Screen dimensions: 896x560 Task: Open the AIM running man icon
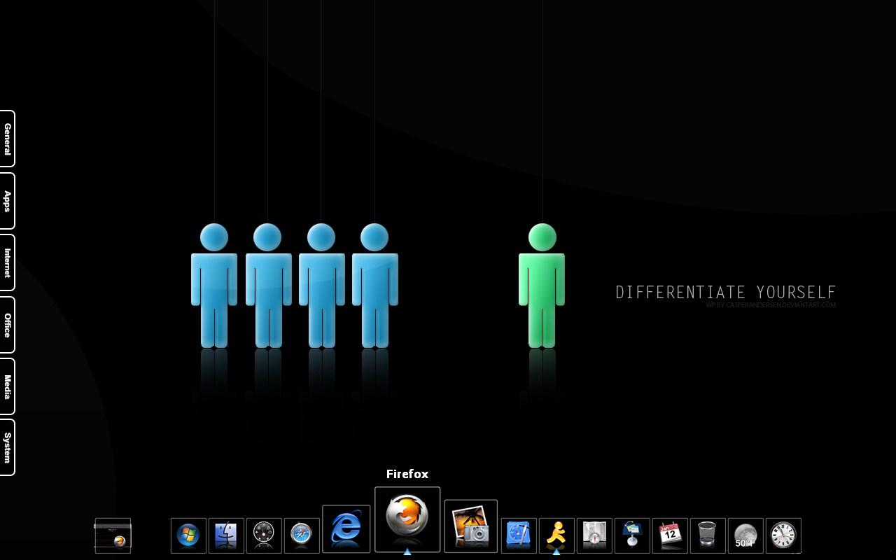click(556, 535)
